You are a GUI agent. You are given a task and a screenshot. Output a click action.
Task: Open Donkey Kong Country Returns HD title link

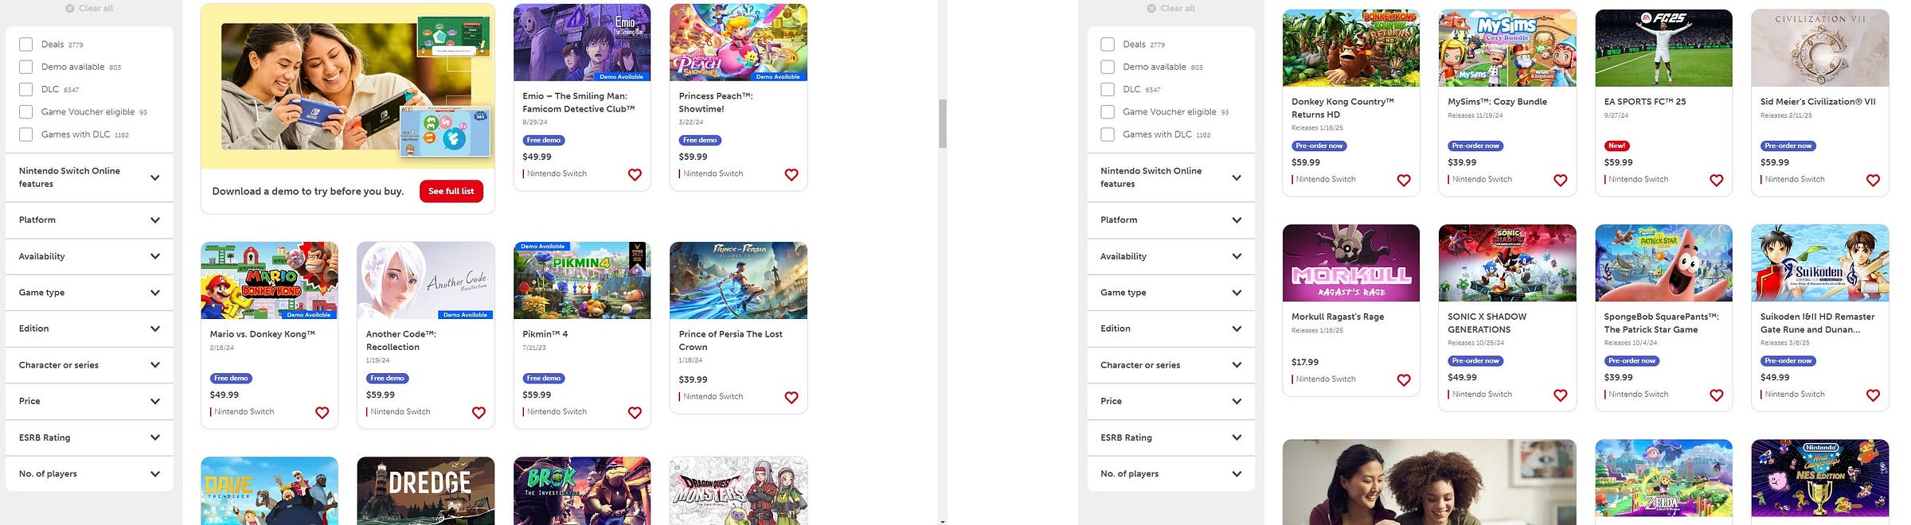click(x=1342, y=108)
